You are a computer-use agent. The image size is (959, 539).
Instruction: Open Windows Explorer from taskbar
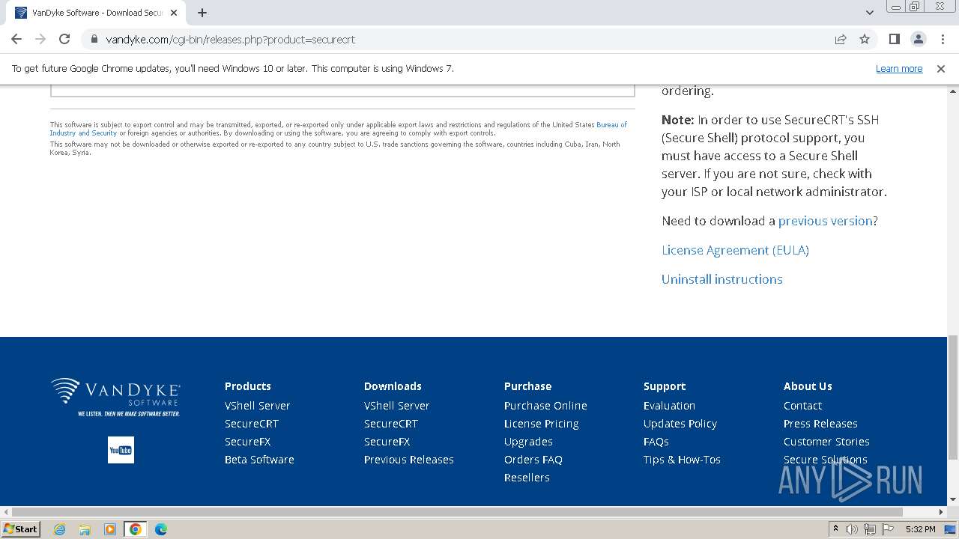tap(85, 529)
